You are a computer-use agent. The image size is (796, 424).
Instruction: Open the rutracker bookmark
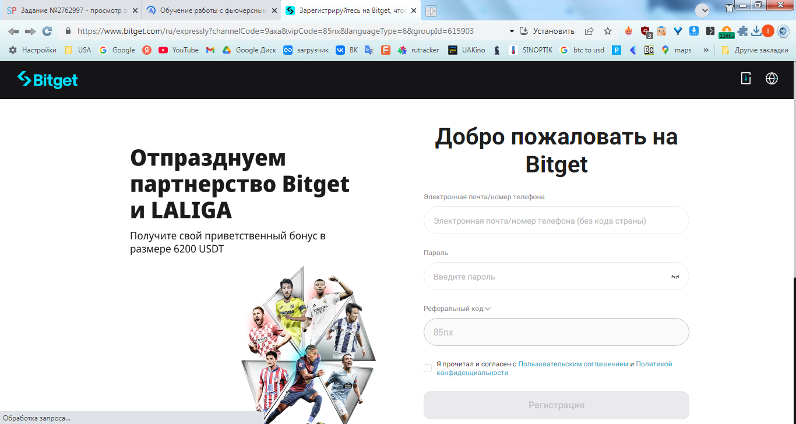click(x=419, y=50)
